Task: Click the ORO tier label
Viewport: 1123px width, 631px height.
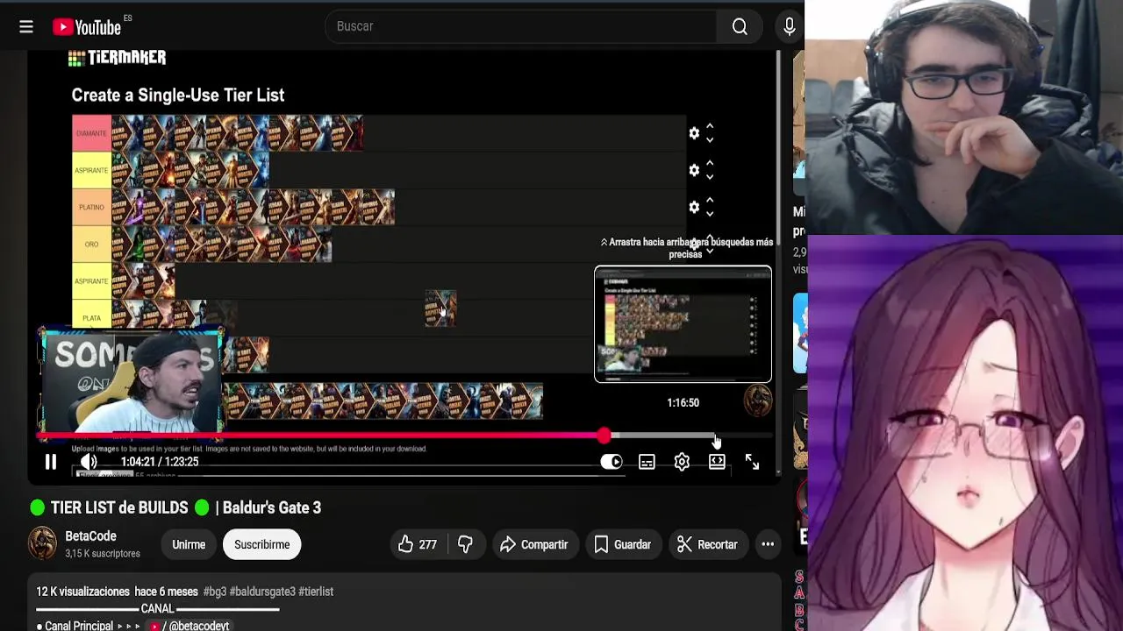Action: pos(91,245)
